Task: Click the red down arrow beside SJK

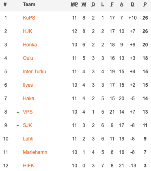Action: [x=18, y=125]
